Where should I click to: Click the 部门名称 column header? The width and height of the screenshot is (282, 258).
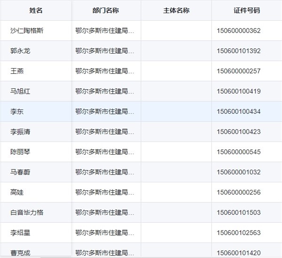click(x=106, y=10)
